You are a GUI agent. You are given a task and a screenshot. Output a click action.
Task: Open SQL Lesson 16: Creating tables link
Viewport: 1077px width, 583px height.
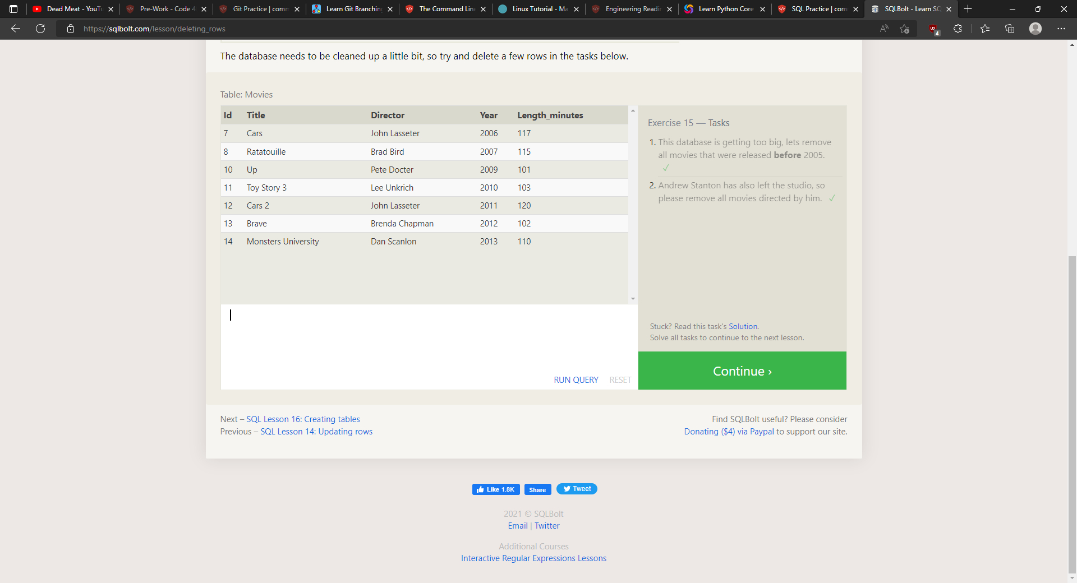point(303,419)
